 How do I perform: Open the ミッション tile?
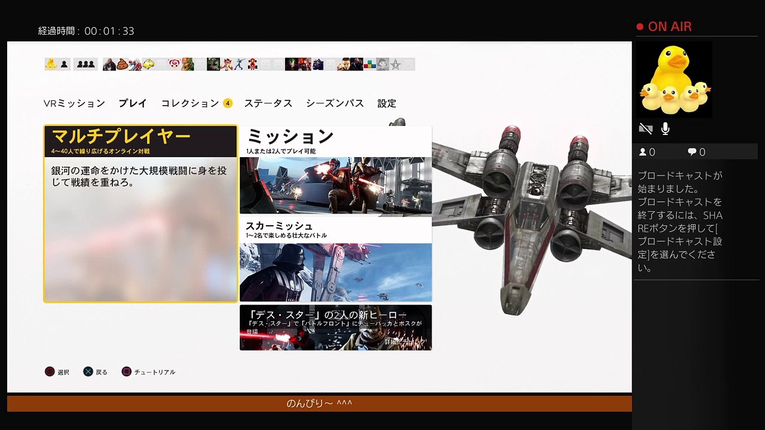(336, 170)
